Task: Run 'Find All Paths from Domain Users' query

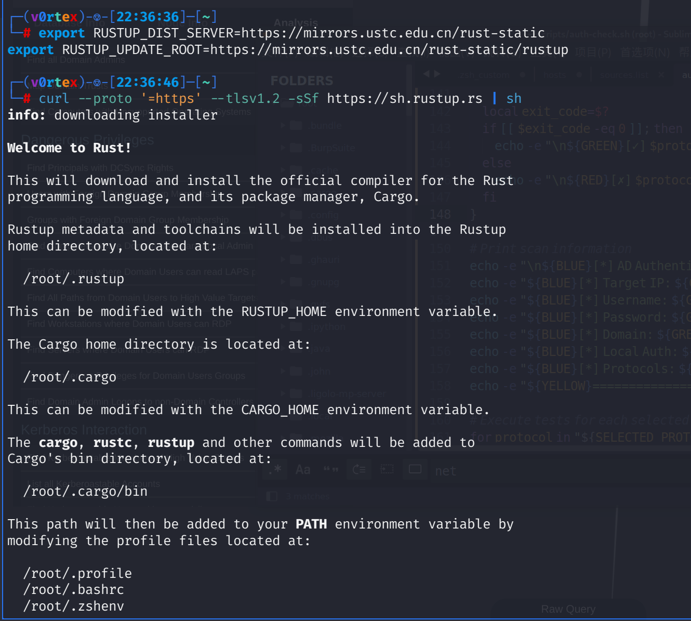Action: pos(141,298)
